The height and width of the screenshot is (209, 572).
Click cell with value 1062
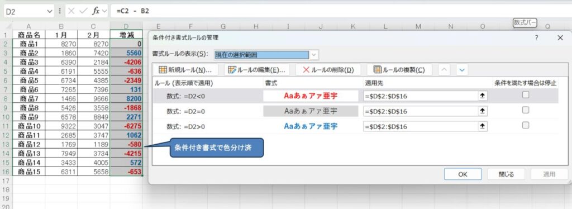[x=126, y=135]
